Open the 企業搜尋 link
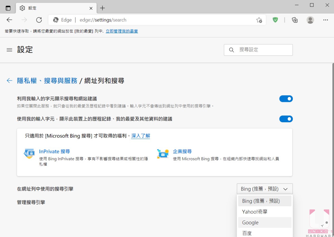The height and width of the screenshot is (237, 334). coord(182,152)
